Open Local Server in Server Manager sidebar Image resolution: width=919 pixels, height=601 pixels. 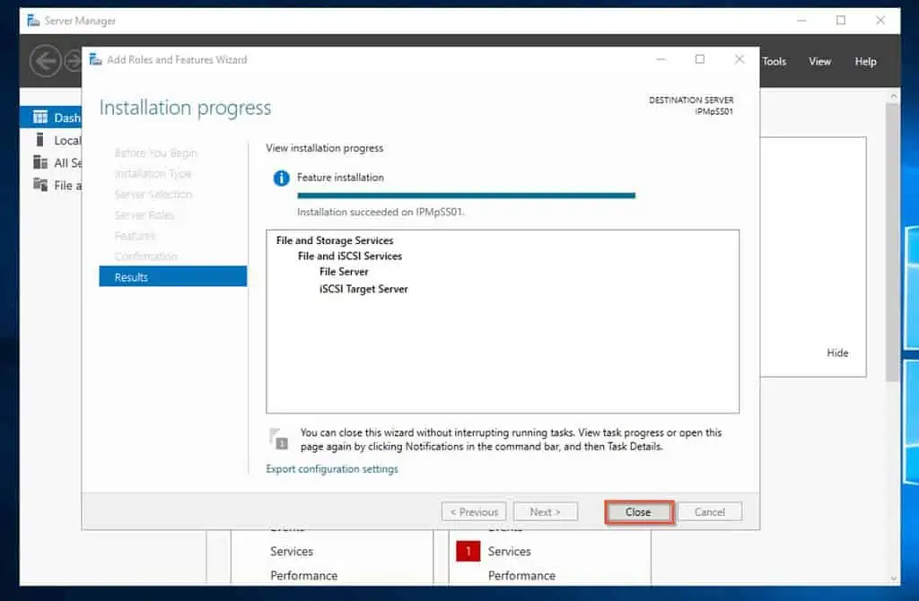click(x=51, y=141)
